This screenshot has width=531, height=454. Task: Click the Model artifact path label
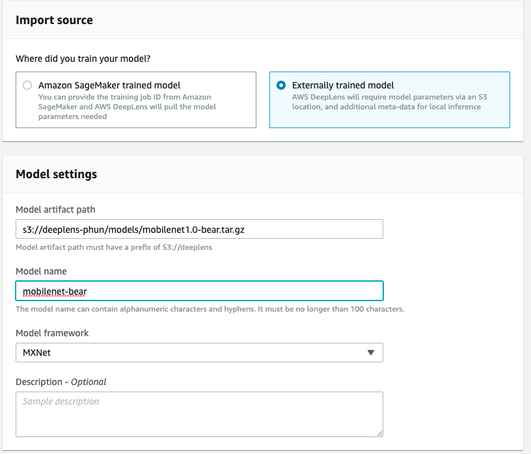point(55,209)
